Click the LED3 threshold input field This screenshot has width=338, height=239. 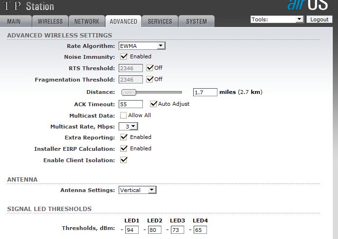[178, 230]
